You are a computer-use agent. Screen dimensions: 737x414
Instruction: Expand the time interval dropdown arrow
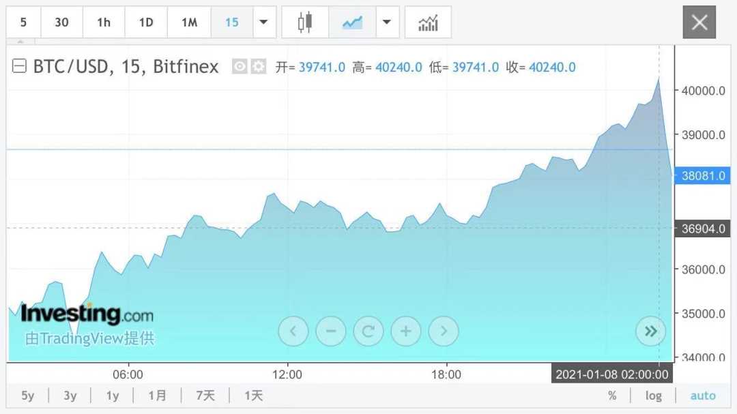[263, 23]
